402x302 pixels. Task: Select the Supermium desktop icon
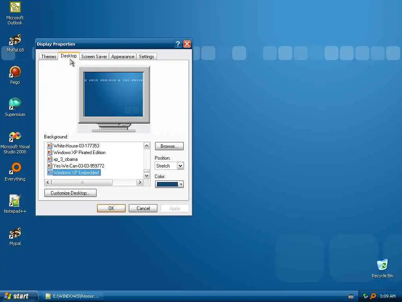coord(15,107)
